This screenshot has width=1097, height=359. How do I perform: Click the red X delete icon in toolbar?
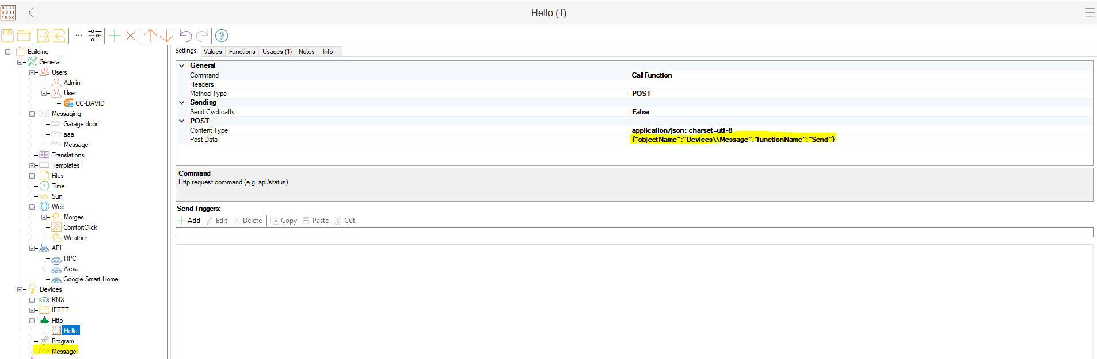pyautogui.click(x=131, y=36)
